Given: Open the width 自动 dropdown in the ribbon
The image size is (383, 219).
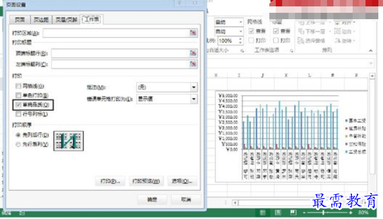Looking at the screenshot, I should pyautogui.click(x=240, y=22).
